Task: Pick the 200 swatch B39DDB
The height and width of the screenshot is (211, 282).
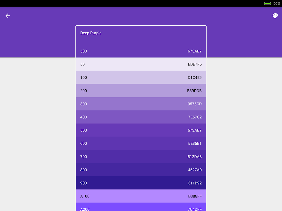Action: click(141, 91)
